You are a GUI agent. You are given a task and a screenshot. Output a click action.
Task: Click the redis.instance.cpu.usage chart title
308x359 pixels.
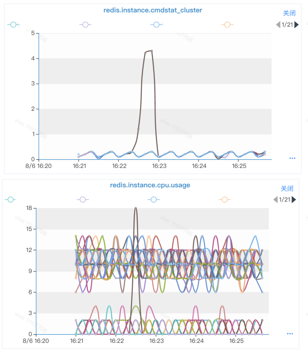click(150, 185)
